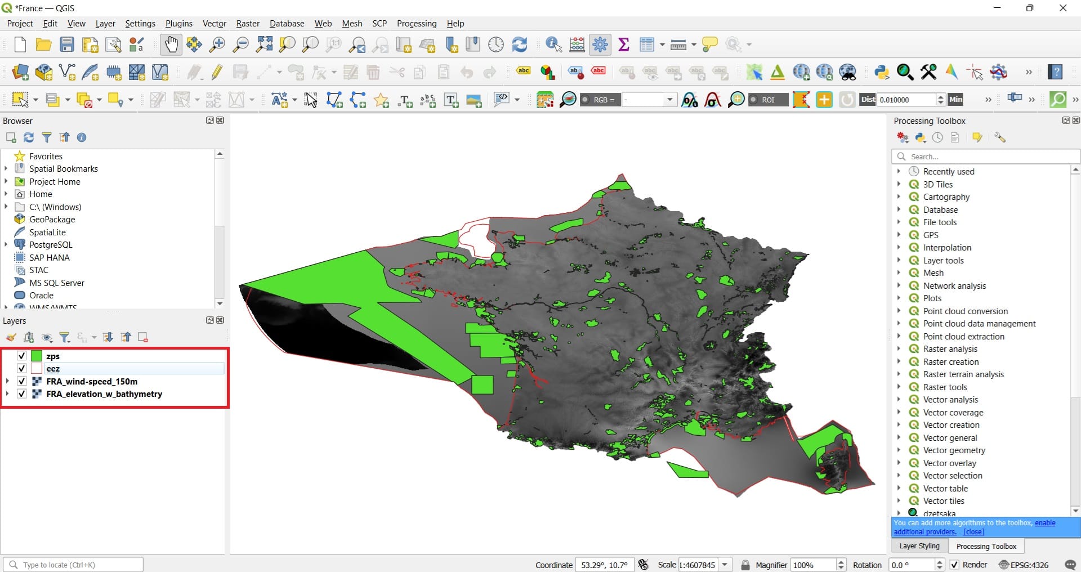Click the Type to locate search box
The image size is (1081, 572).
coord(73,565)
